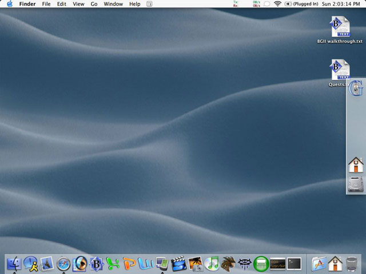Launch BBEdit from the Dock
The height and width of the screenshot is (274, 366).
coord(97,264)
